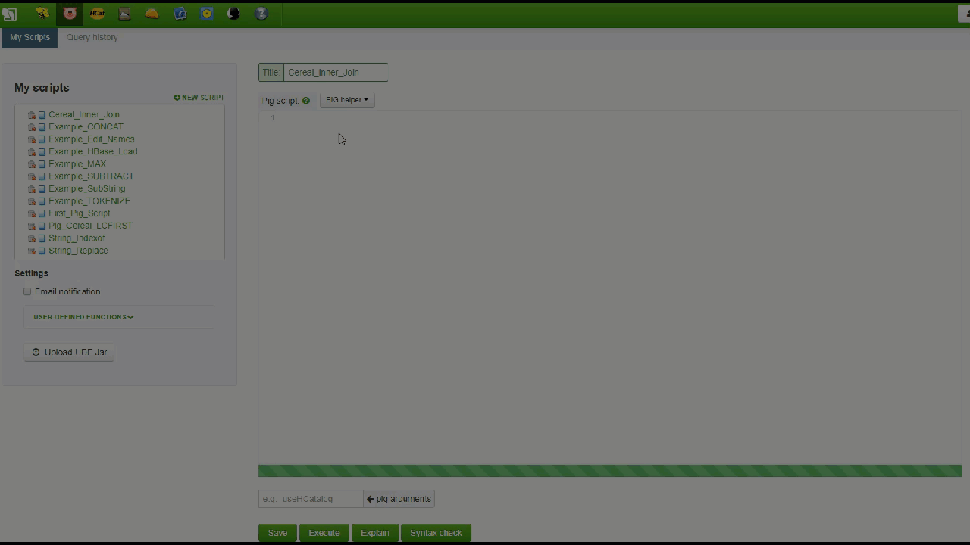The width and height of the screenshot is (970, 545).
Task: Click trash icon beside Example_SUBTRACT
Action: 32,176
